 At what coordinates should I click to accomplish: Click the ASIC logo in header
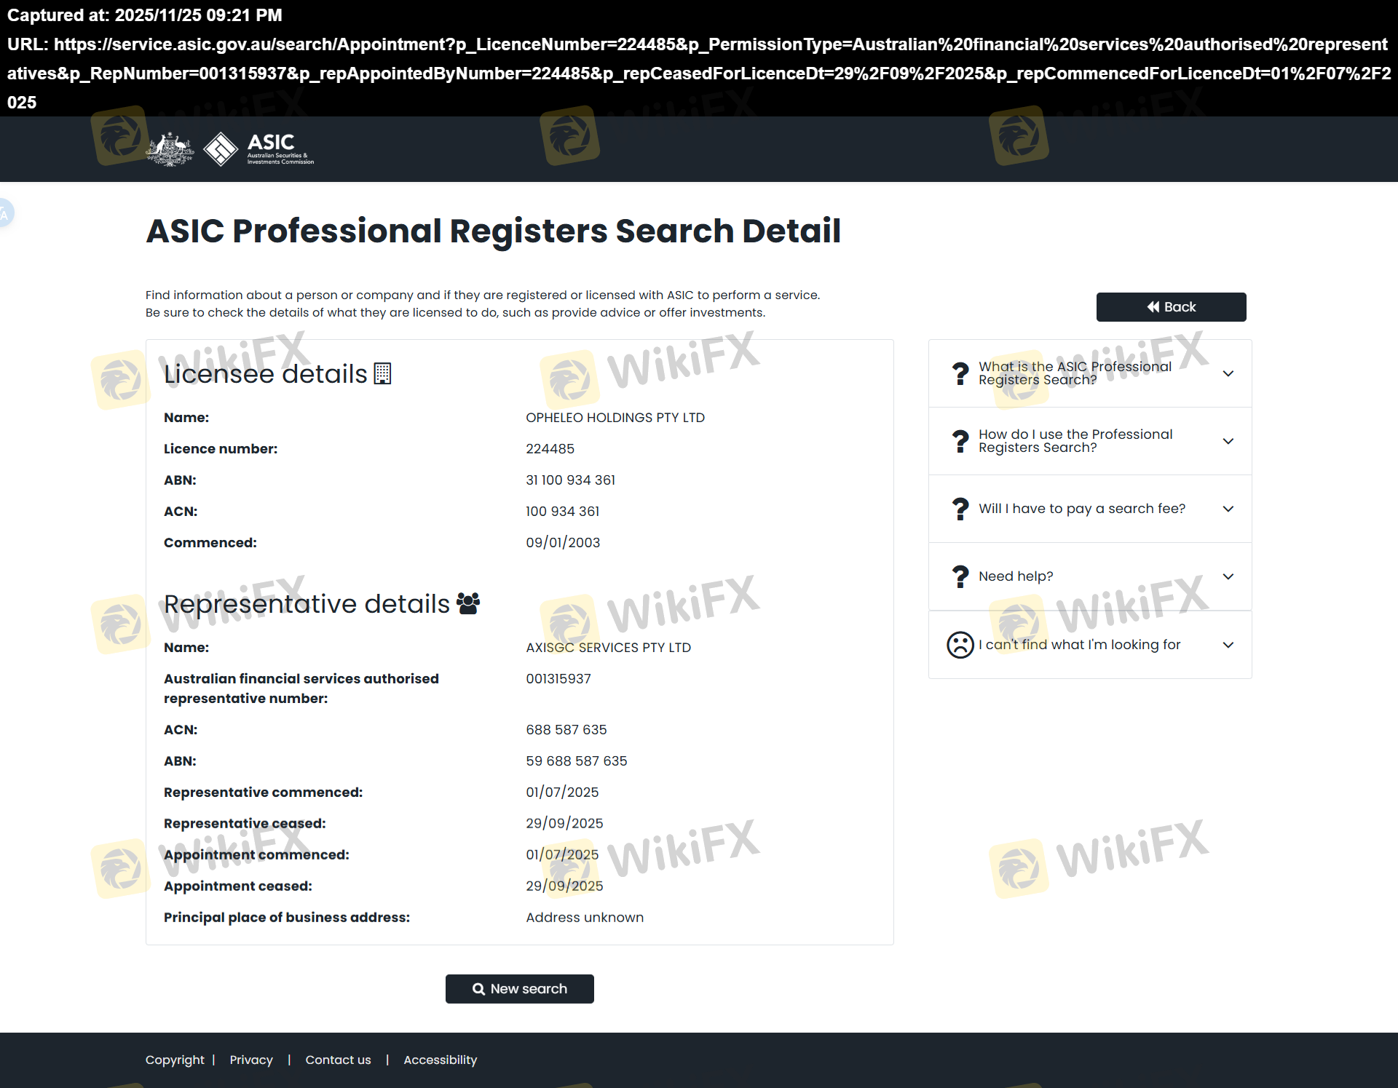[259, 149]
